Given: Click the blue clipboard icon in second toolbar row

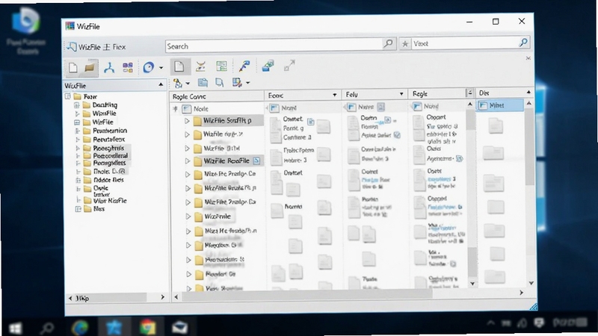Looking at the screenshot, I should 203,83.
